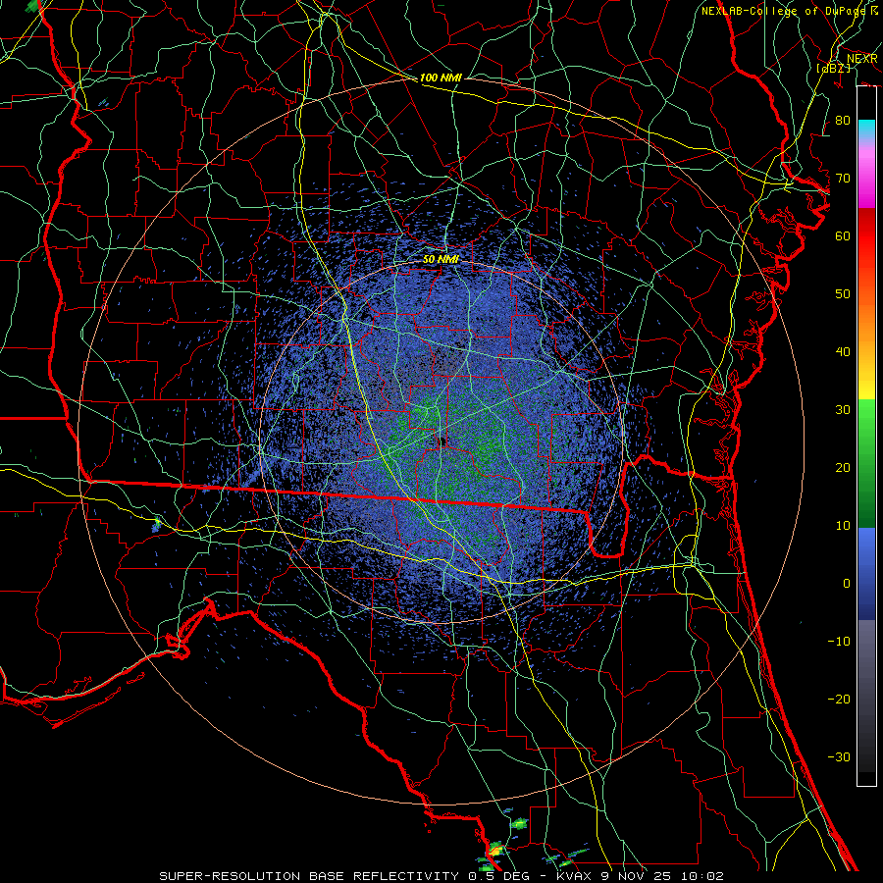The width and height of the screenshot is (883, 883).
Task: Click the 80 value on the dBZ scale
Action: point(843,120)
